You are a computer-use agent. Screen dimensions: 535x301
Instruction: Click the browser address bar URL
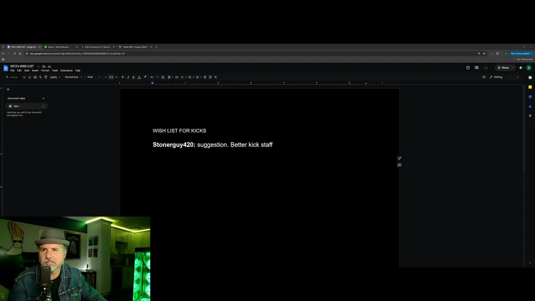77,54
